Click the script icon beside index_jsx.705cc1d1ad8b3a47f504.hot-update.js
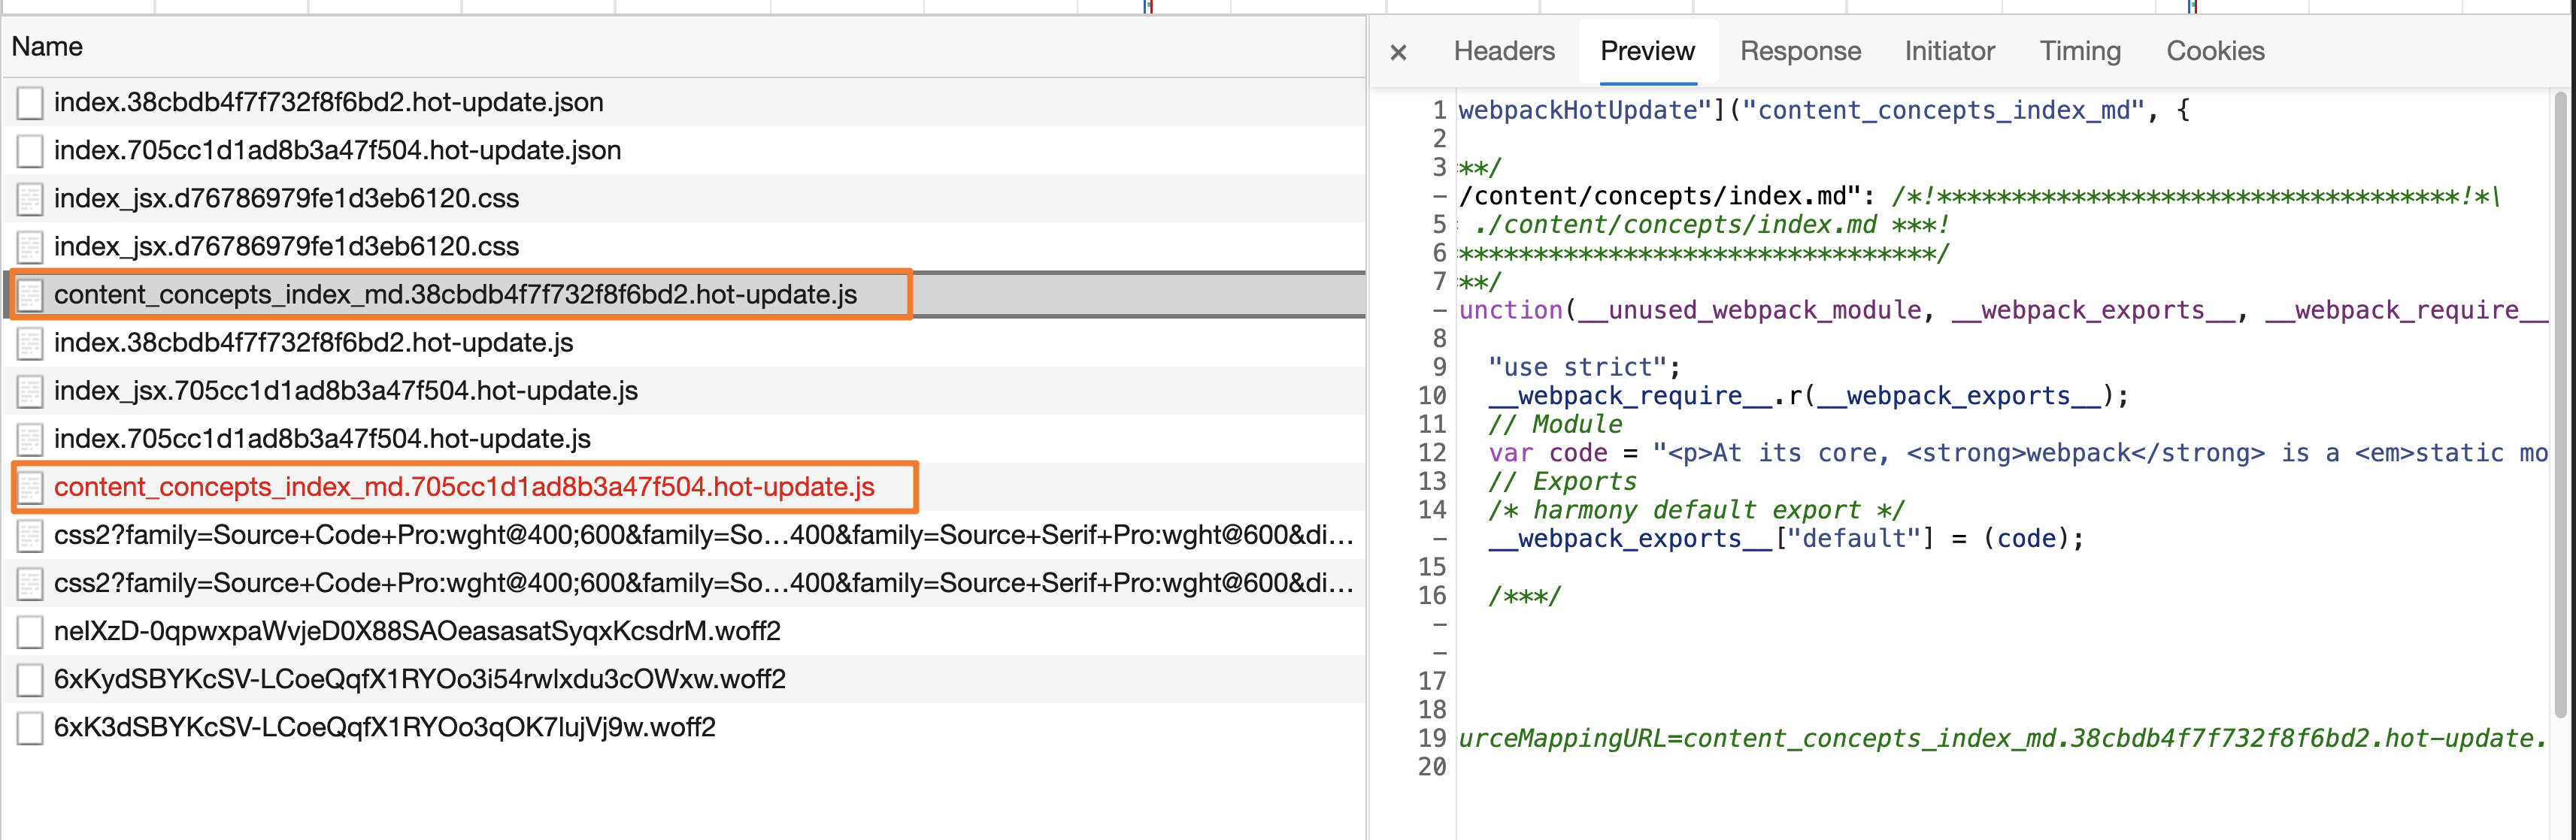Image resolution: width=2576 pixels, height=840 pixels. point(29,391)
